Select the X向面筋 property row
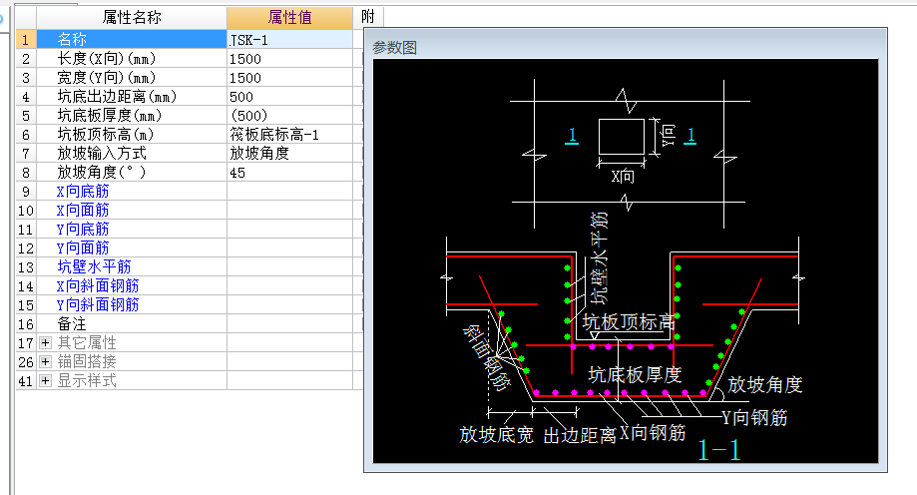This screenshot has height=495, width=917. [132, 210]
